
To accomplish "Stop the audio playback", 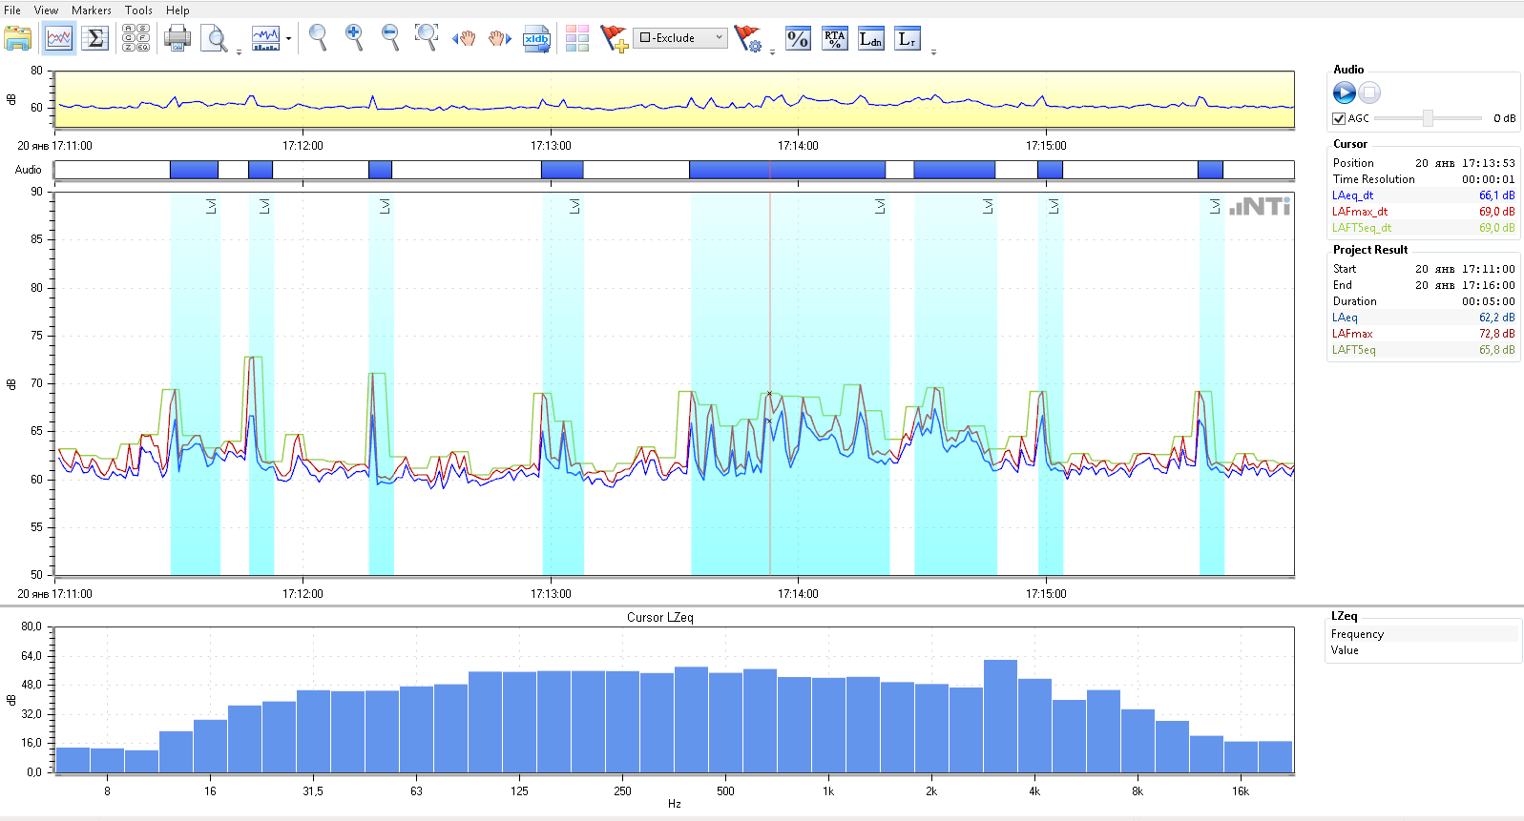I will 1369,92.
